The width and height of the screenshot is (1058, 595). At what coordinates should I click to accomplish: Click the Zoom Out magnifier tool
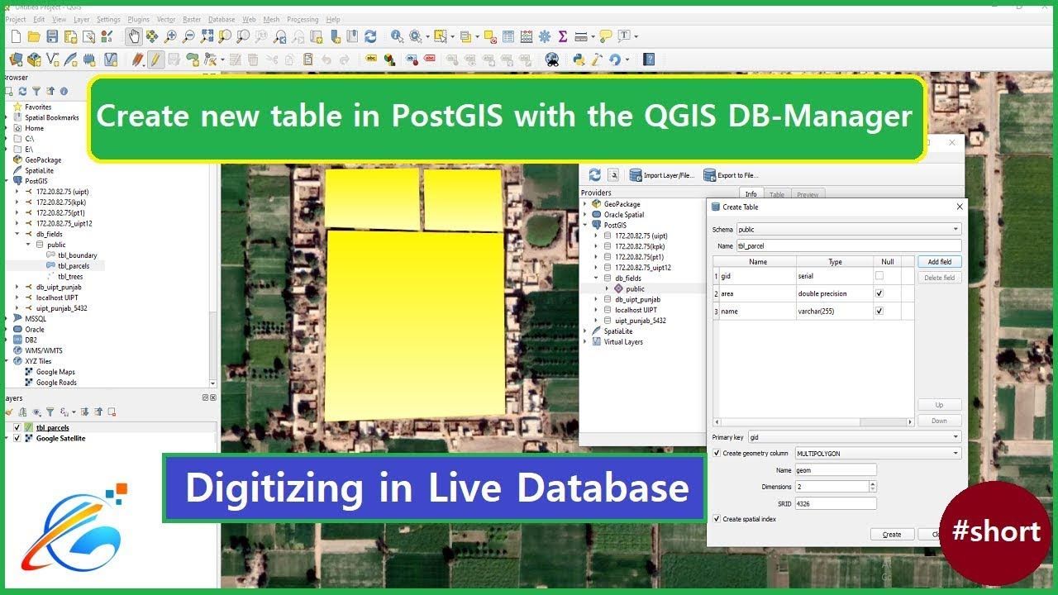188,36
